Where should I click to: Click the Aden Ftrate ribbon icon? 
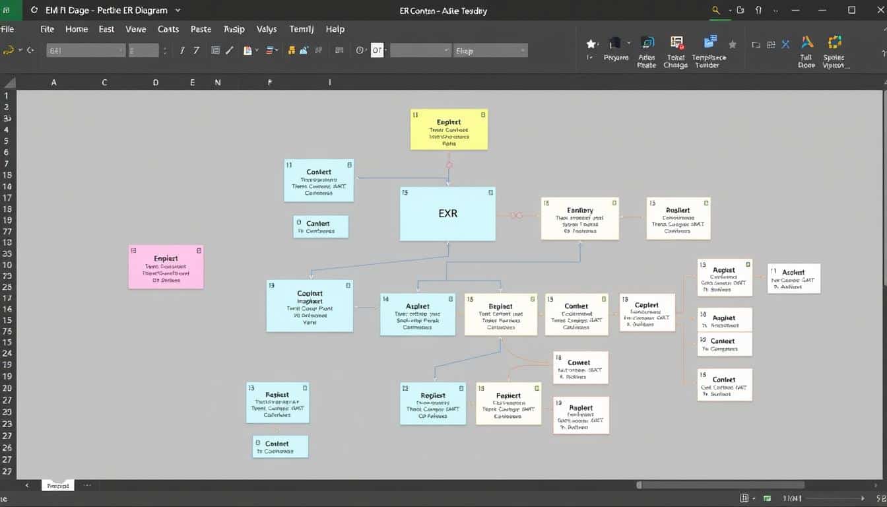pos(647,44)
